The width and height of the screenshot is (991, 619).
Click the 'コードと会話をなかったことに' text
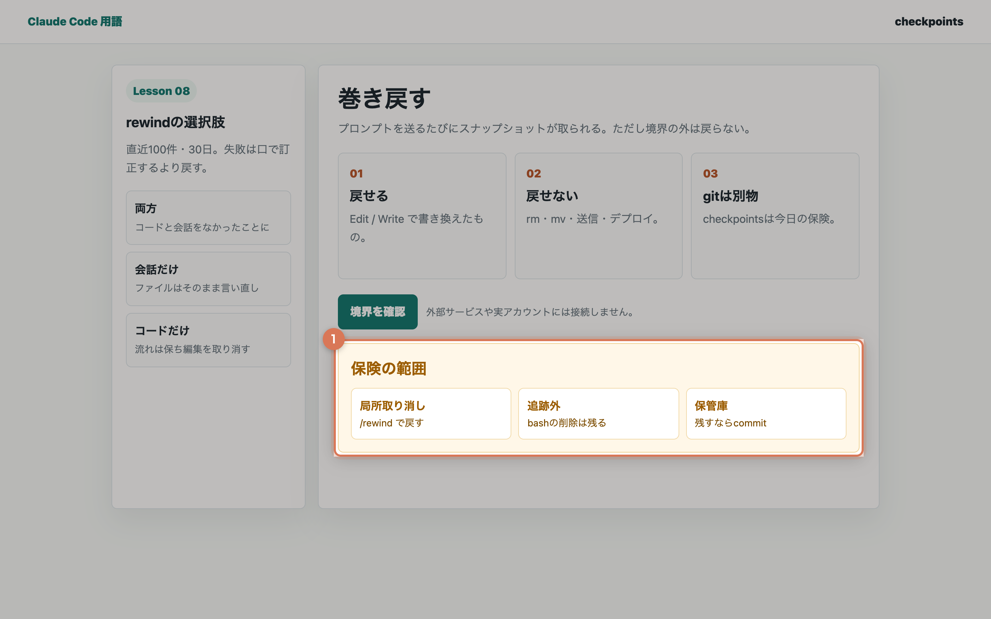202,227
